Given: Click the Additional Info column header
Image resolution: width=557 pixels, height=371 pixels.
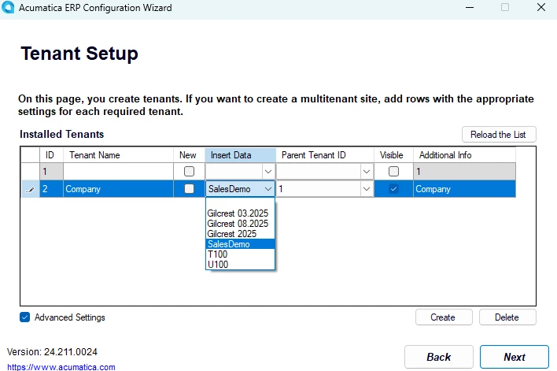Looking at the screenshot, I should [464, 155].
